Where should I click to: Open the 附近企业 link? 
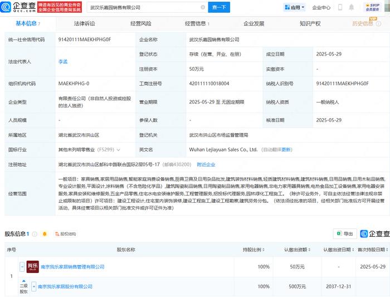[x=206, y=164]
